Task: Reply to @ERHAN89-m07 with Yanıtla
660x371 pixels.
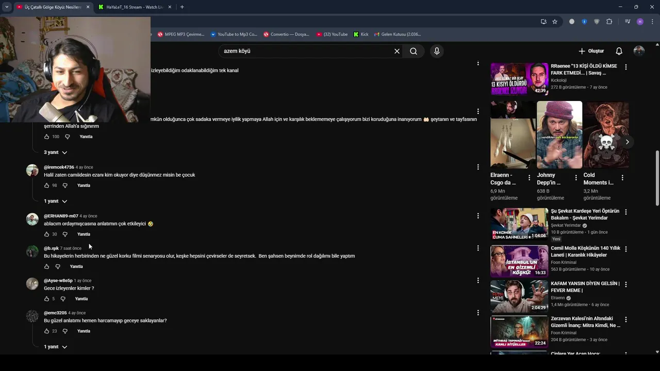Action: [84, 234]
